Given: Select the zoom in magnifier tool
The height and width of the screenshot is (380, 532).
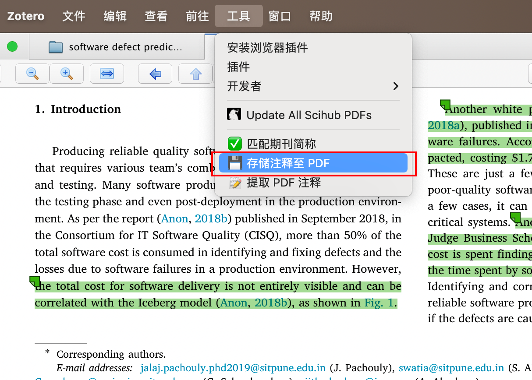Looking at the screenshot, I should coord(66,74).
